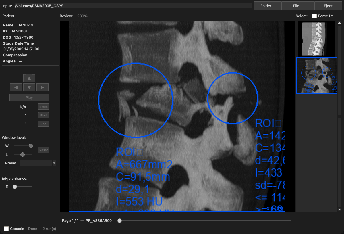
Task: Reset the window level settings
Action: 43,150
